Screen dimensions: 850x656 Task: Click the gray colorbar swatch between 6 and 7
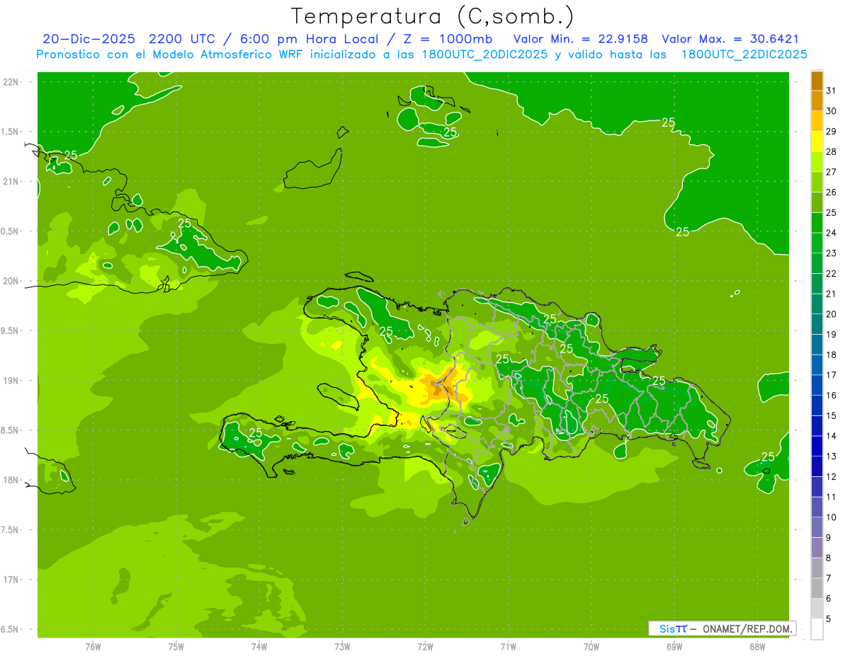pyautogui.click(x=817, y=588)
